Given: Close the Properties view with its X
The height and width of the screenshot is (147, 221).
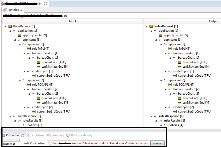Looking at the screenshot, I should tap(22, 135).
